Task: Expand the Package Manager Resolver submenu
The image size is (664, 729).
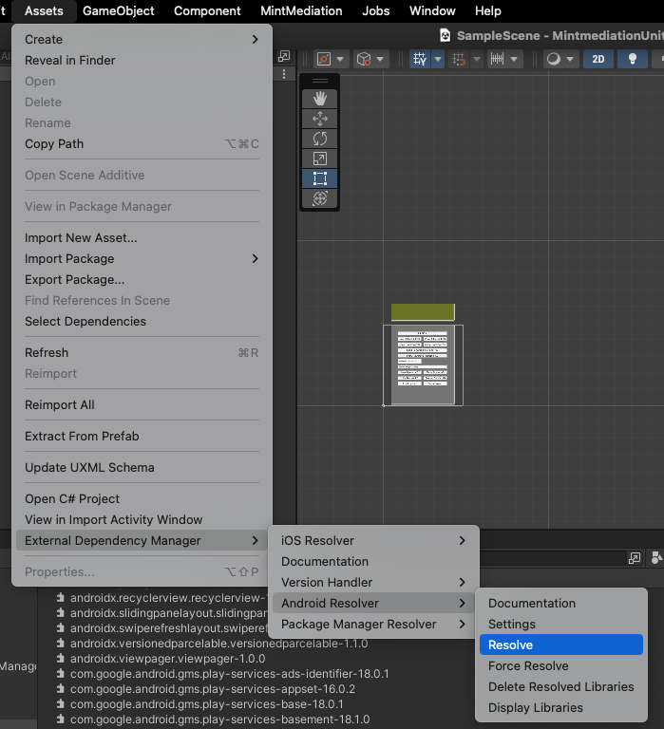Action: pyautogui.click(x=373, y=624)
